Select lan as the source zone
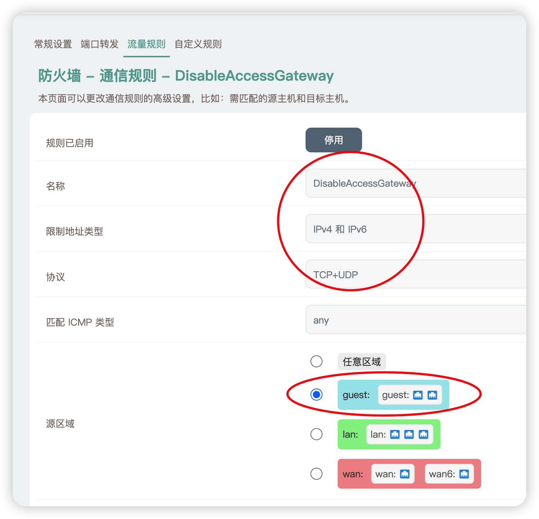 pos(317,435)
